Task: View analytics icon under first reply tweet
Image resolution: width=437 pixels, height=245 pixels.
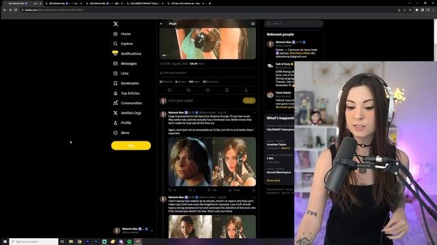Action: [230, 191]
